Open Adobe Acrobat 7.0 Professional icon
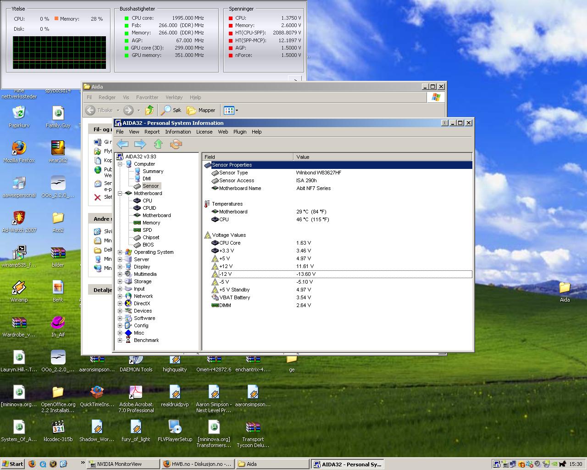 136,399
